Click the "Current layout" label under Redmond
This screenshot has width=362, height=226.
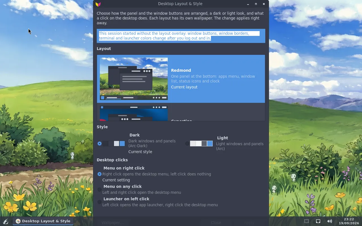pos(184,87)
